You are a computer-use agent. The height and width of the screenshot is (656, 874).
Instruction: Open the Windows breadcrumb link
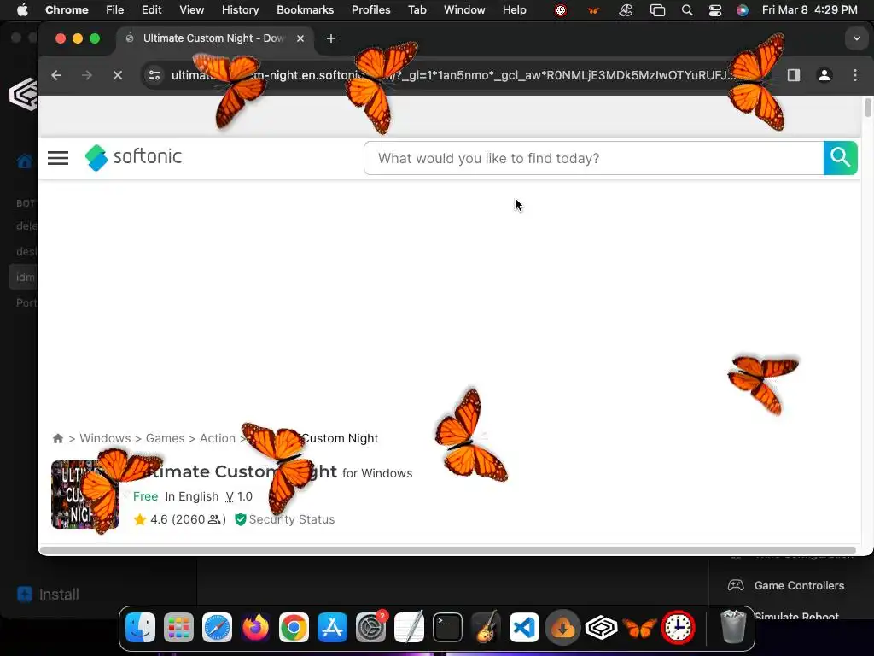click(105, 438)
